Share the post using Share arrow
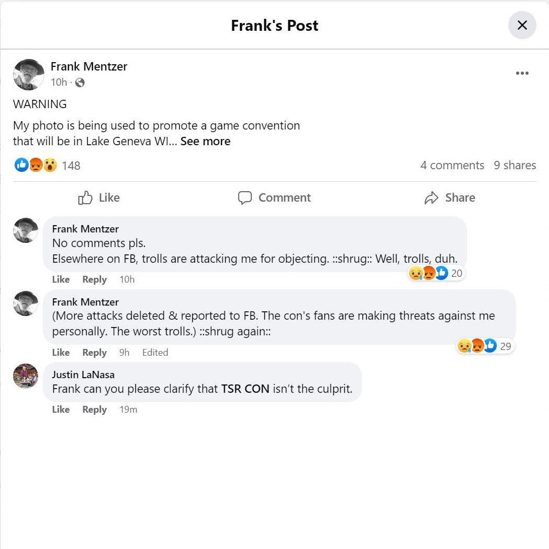Image resolution: width=549 pixels, height=549 pixels. pyautogui.click(x=450, y=197)
